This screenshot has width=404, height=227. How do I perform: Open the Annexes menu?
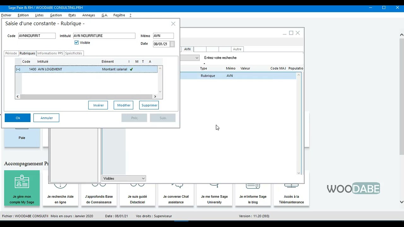pyautogui.click(x=89, y=15)
